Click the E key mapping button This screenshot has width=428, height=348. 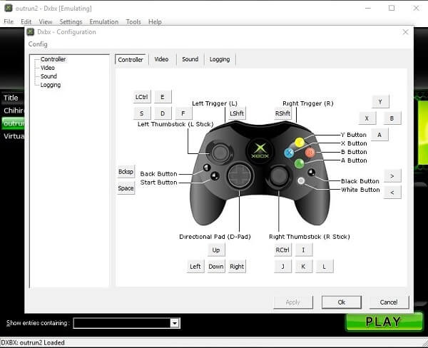[163, 97]
